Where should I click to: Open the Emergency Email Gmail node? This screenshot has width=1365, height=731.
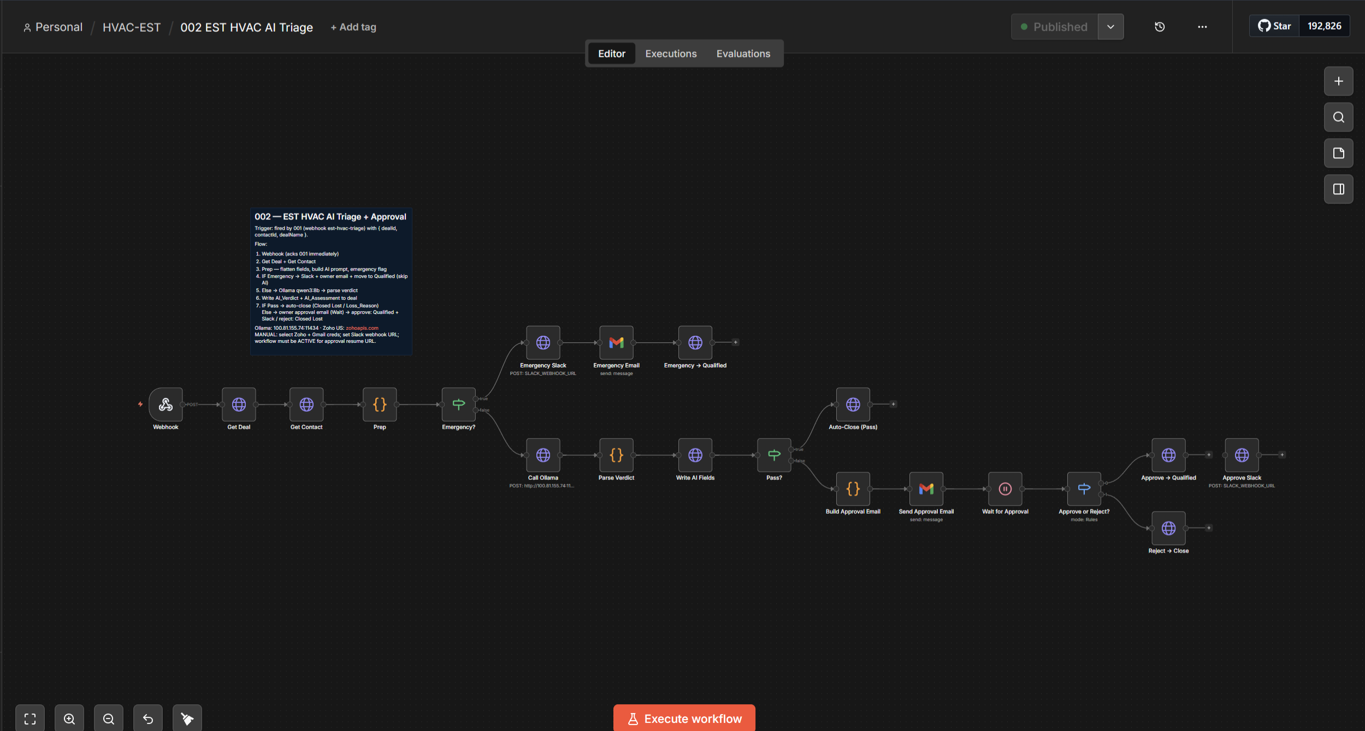tap(616, 343)
